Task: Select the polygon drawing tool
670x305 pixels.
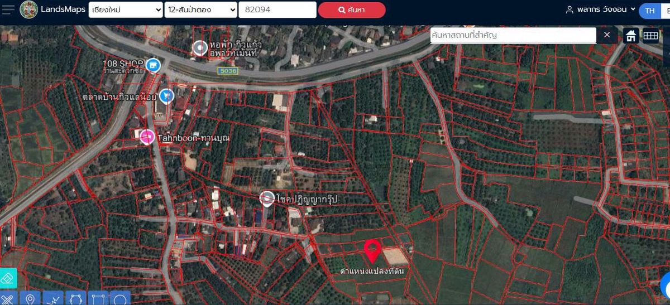Action: [x=75, y=299]
